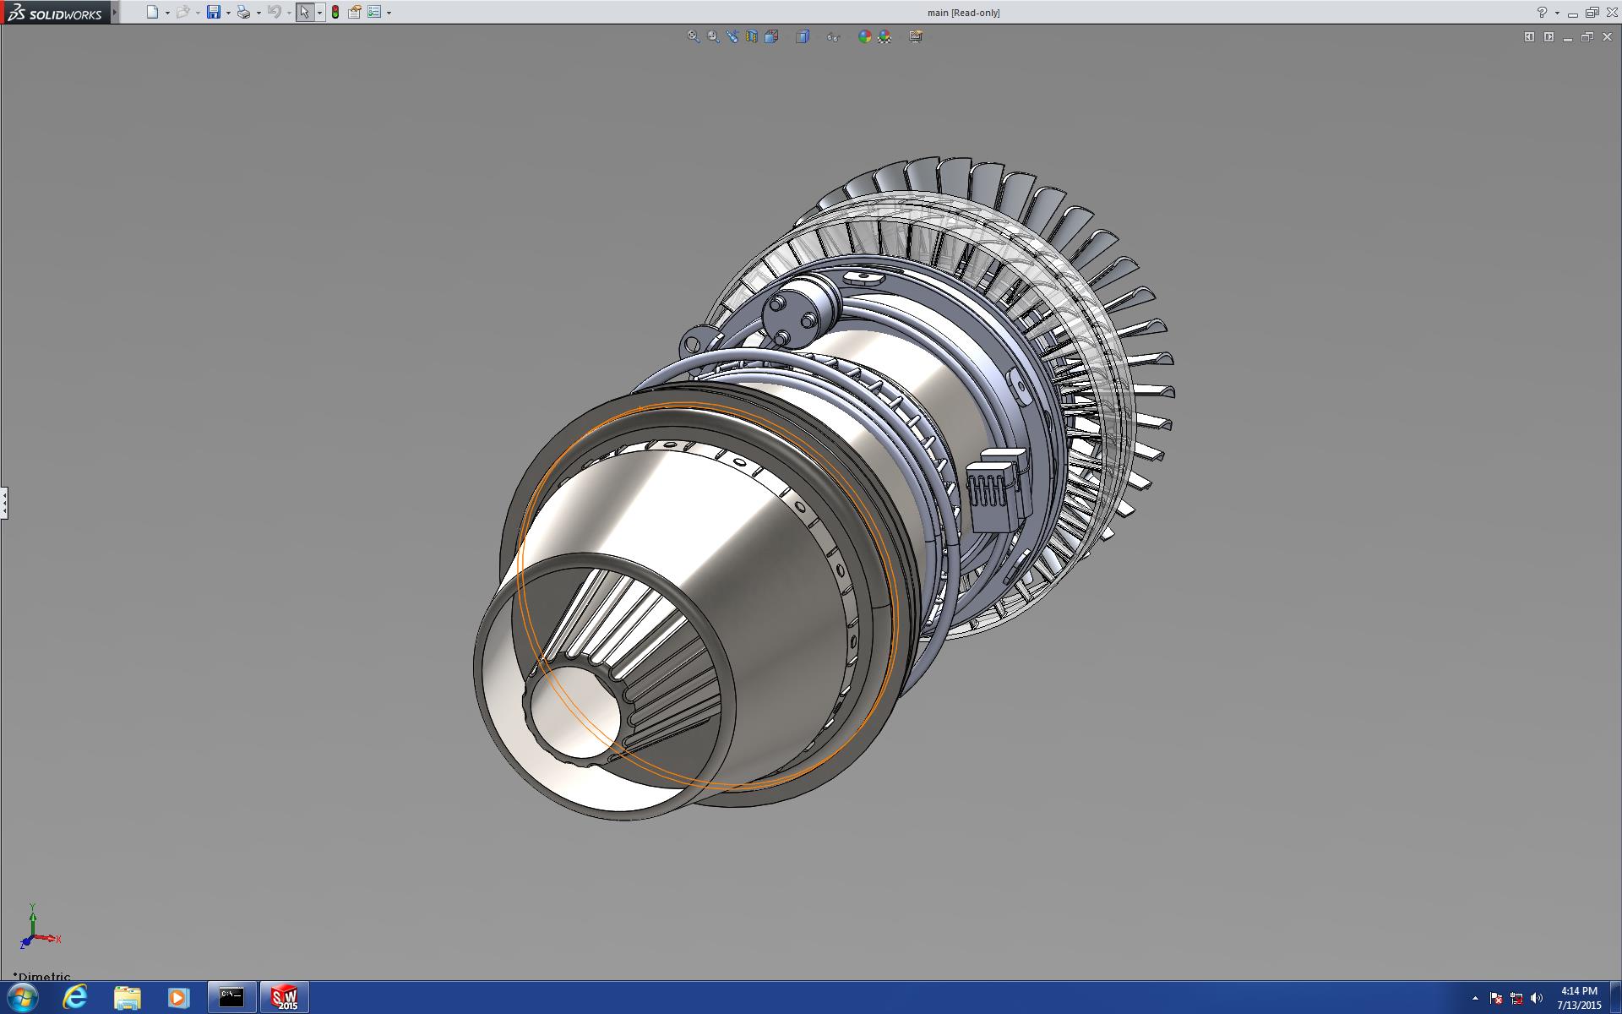Open Edit Appearance color sphere

coord(864,36)
